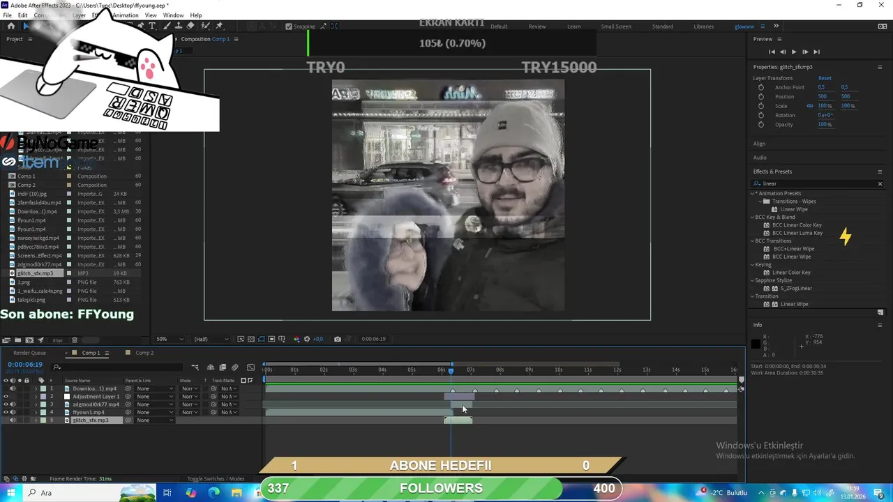Mute audio of Downloa..1).mp4 layer

pyautogui.click(x=13, y=388)
